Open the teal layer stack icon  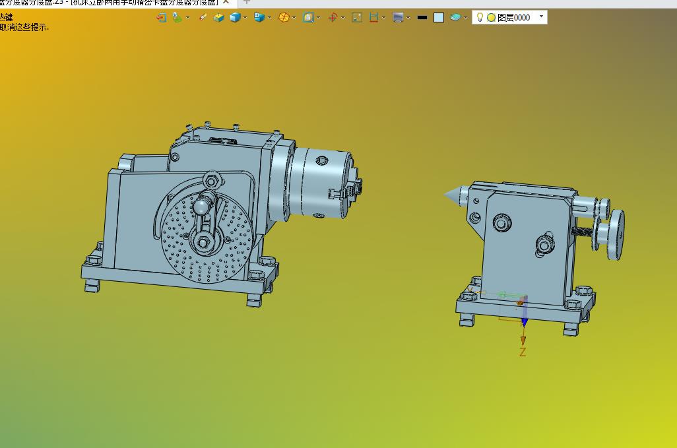pyautogui.click(x=455, y=18)
